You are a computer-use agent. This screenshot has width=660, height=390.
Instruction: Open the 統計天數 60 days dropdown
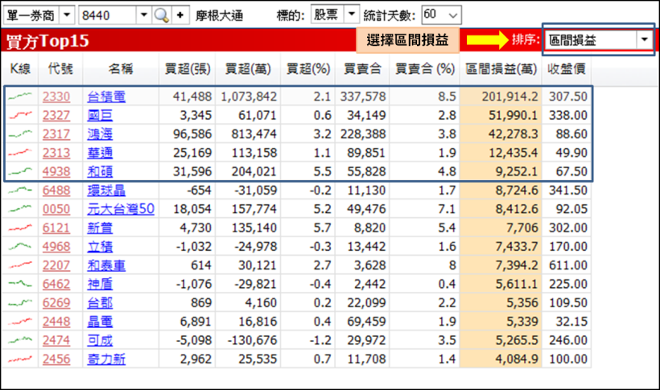[452, 15]
